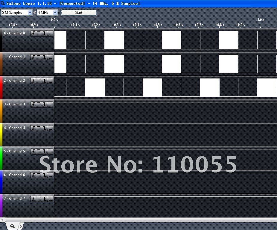Click the 4 - Channel 4 label

tap(14, 128)
